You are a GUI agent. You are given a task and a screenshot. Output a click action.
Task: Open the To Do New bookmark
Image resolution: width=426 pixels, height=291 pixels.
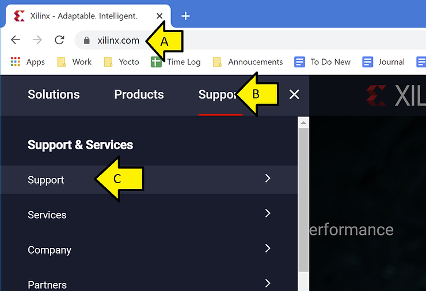click(323, 62)
